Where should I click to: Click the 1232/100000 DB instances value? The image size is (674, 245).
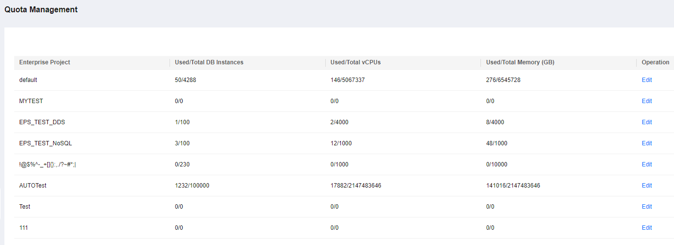point(192,186)
